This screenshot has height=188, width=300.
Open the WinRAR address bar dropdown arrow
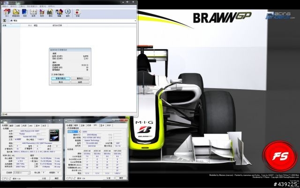[x=135, y=21]
